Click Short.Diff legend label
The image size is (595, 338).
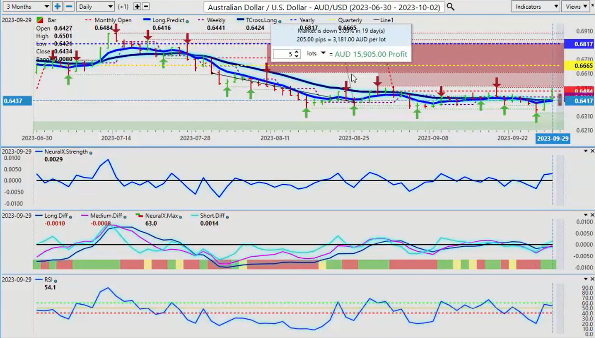(x=212, y=215)
